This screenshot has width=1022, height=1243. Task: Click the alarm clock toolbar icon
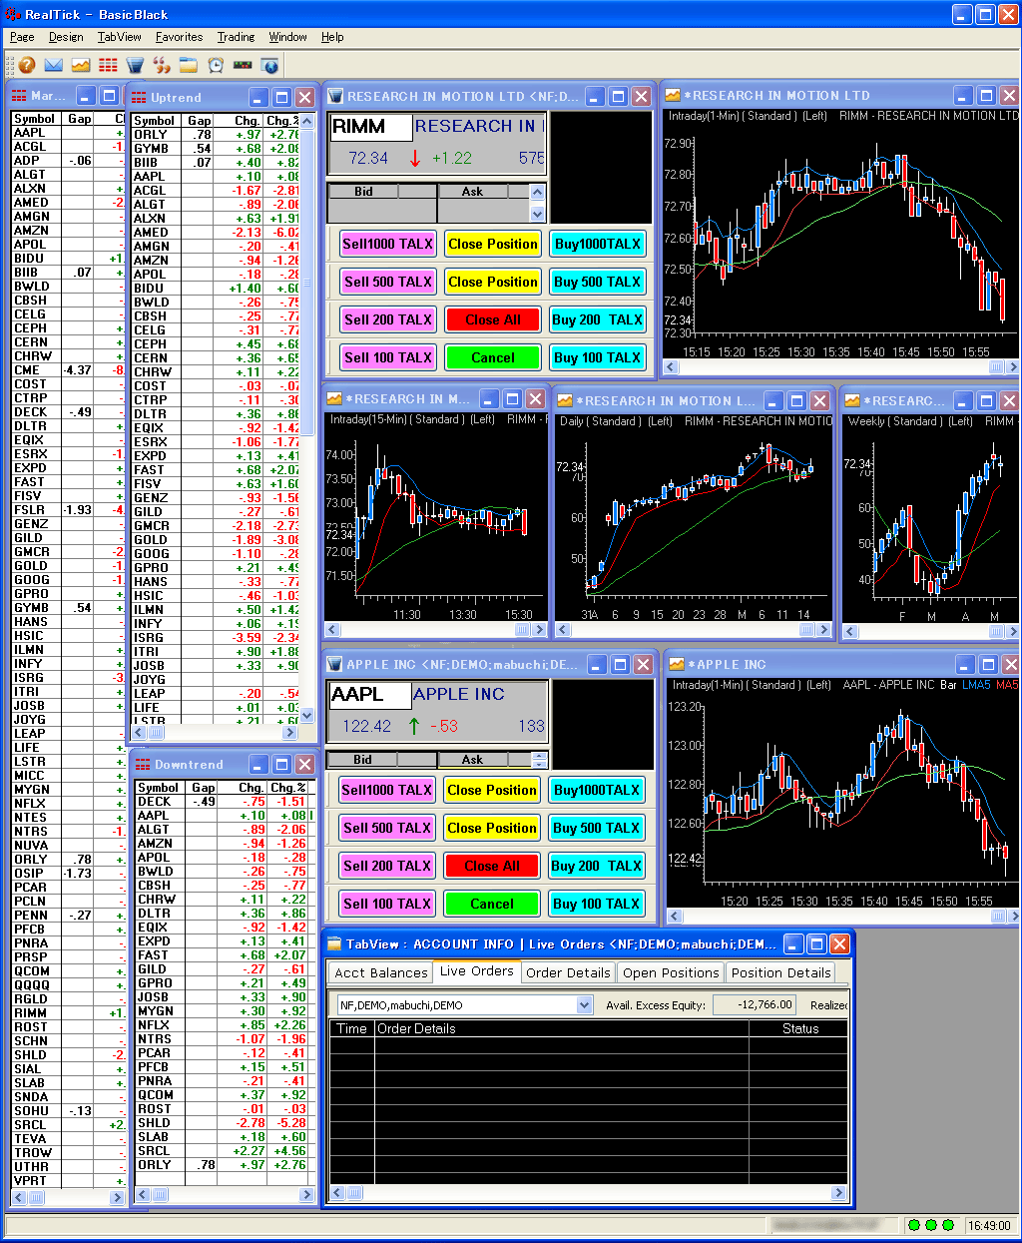tap(216, 65)
